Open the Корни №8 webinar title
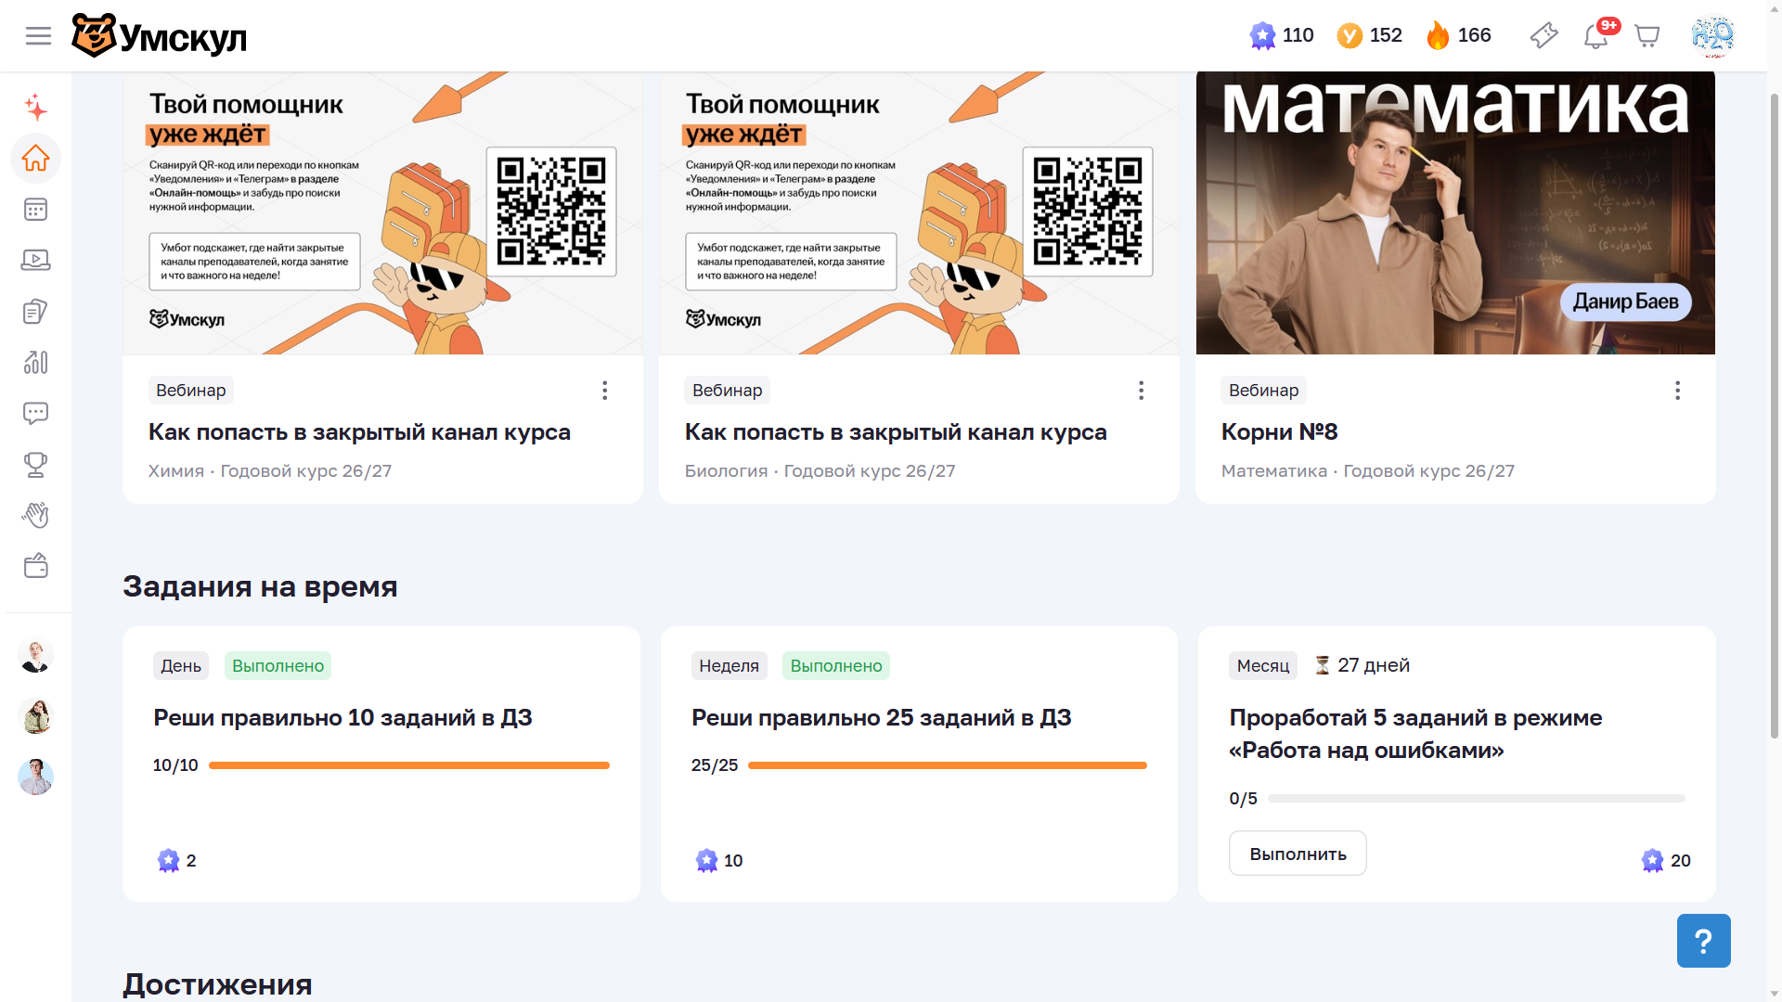 [x=1279, y=432]
